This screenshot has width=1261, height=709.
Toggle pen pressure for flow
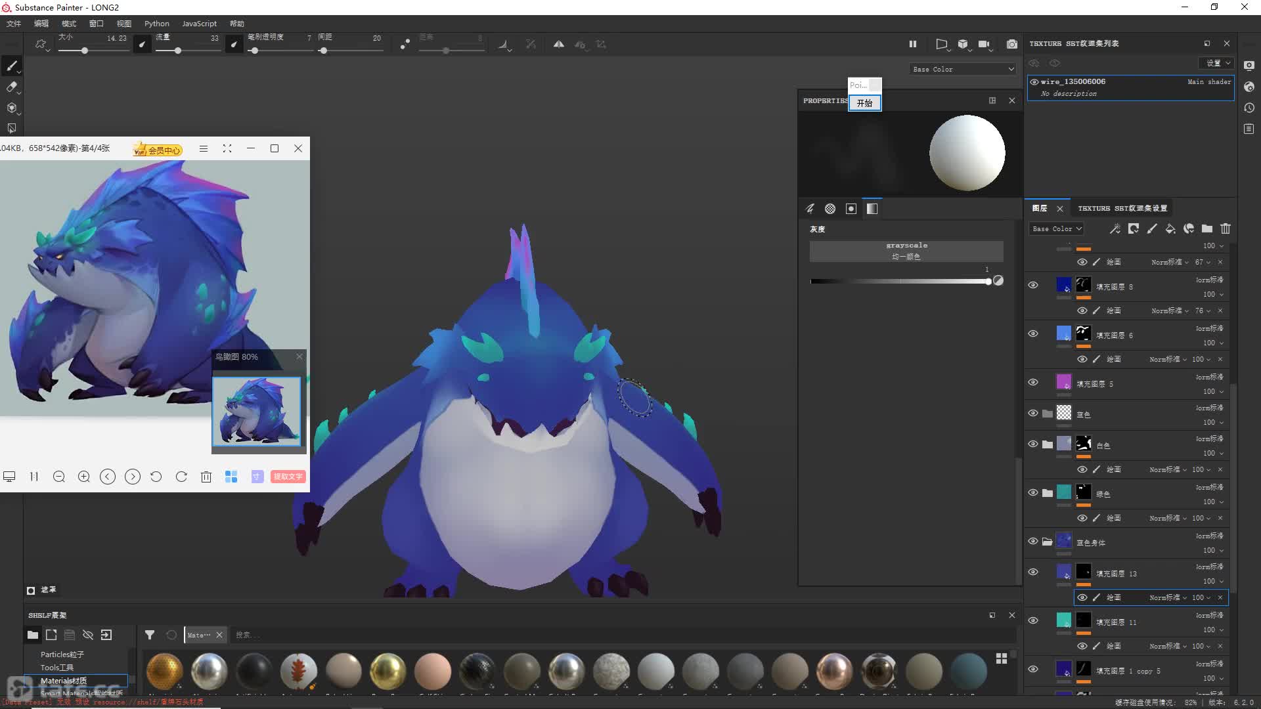coord(234,44)
